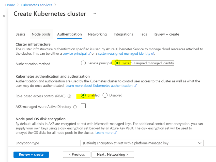Image resolution: width=216 pixels, height=162 pixels.
Task: Go to the Basics tab
Action: click(20, 34)
